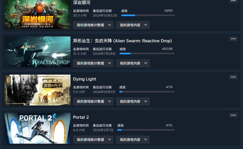This screenshot has width=243, height=149.
Task: Expand 我的游戏统计数据 for 深岩银河
Action: pyautogui.click(x=93, y=25)
